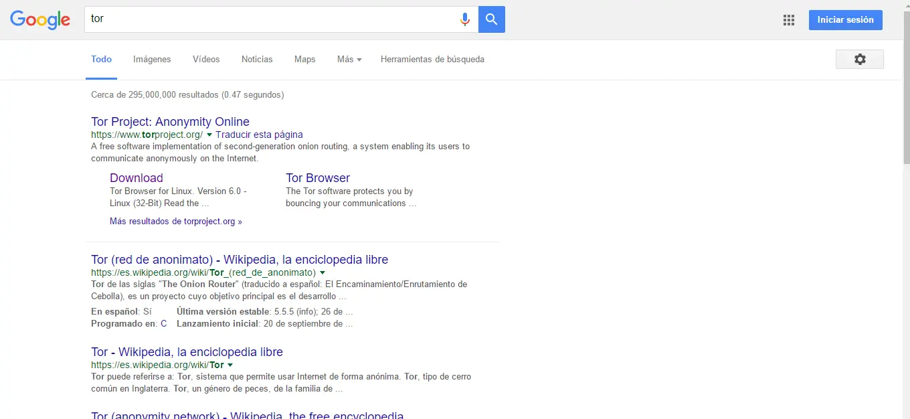Open Tor - Wikipedia, la enciclopedia libre

(187, 352)
